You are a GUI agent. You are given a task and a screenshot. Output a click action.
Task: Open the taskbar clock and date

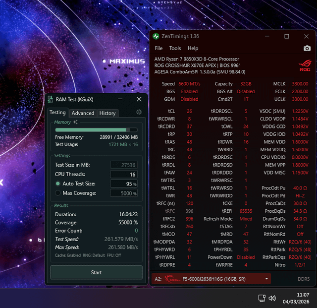pos(296,298)
